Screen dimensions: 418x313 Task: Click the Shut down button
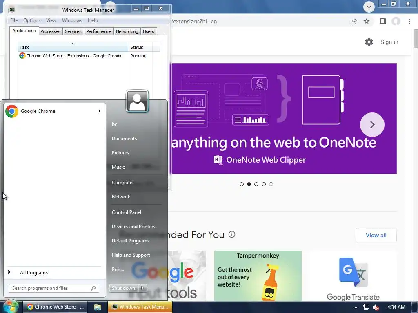[x=124, y=288]
